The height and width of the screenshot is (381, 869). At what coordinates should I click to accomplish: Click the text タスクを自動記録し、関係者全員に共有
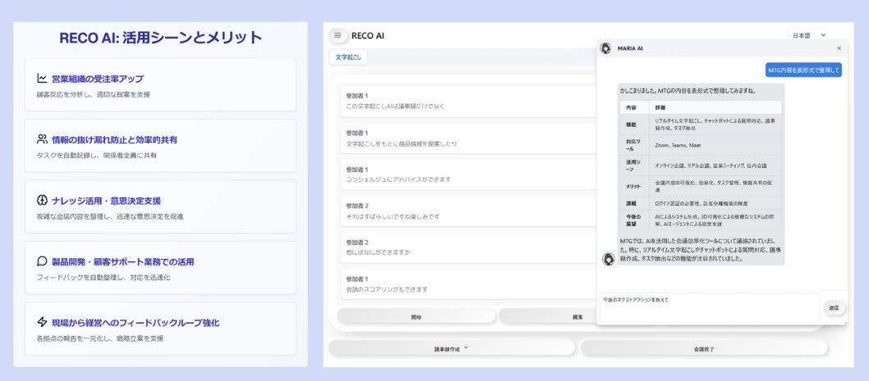[96, 156]
